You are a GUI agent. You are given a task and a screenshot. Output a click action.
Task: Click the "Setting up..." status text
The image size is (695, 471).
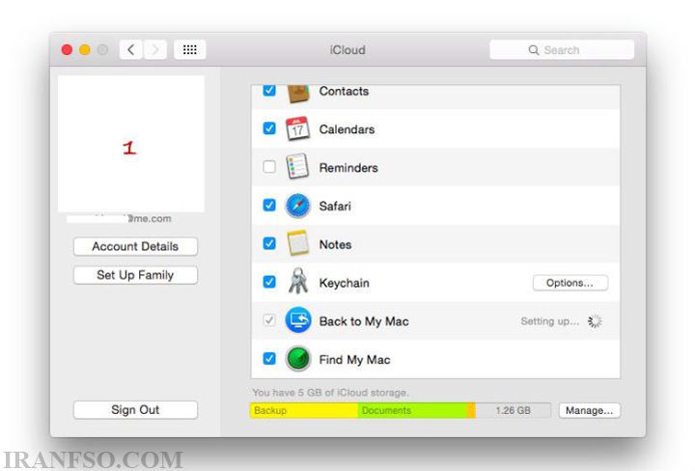pos(549,321)
